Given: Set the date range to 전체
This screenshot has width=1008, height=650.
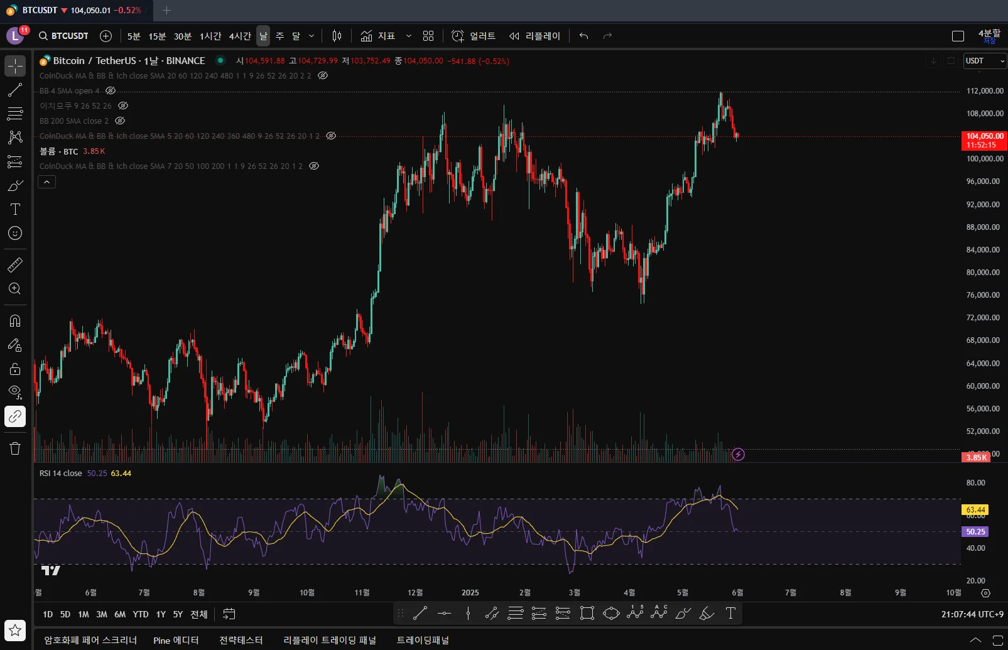Looking at the screenshot, I should click(199, 614).
